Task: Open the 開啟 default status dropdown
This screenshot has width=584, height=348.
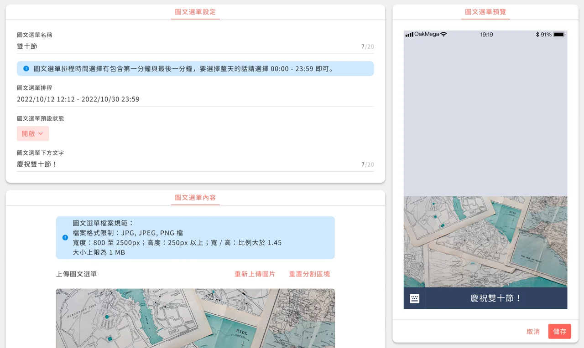Action: point(33,133)
